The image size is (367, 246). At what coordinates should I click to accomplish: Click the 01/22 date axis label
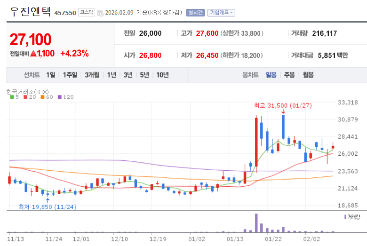[x=273, y=239]
